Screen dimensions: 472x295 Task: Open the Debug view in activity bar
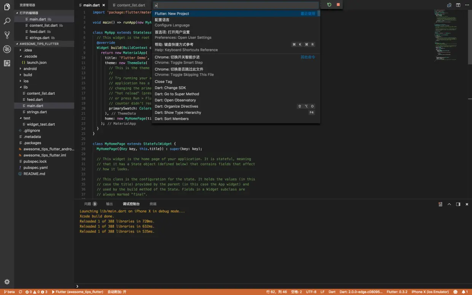pyautogui.click(x=7, y=49)
